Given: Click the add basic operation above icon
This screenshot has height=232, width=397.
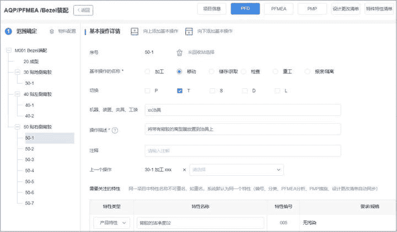Looking at the screenshot, I should tap(135, 31).
